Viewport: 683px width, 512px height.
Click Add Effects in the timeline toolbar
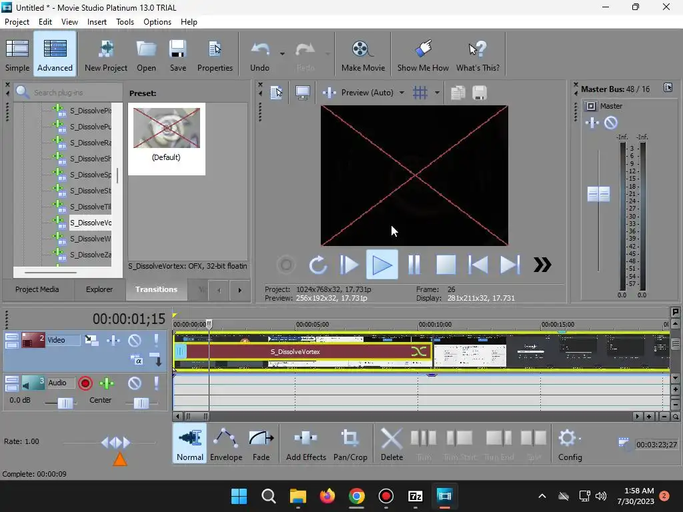(305, 444)
